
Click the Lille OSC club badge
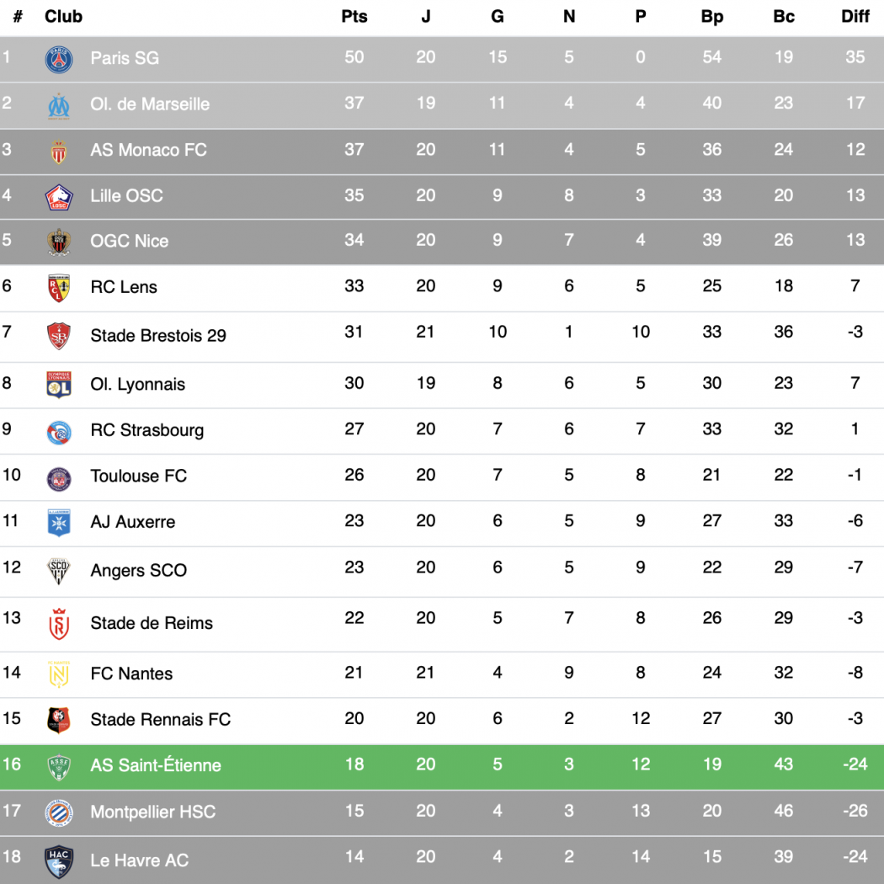click(x=59, y=197)
